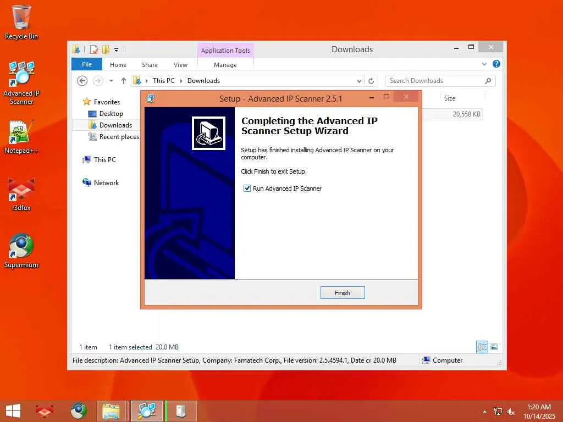Viewport: 563px width, 422px height.
Task: Show hidden tray icons arrow
Action: point(485,412)
